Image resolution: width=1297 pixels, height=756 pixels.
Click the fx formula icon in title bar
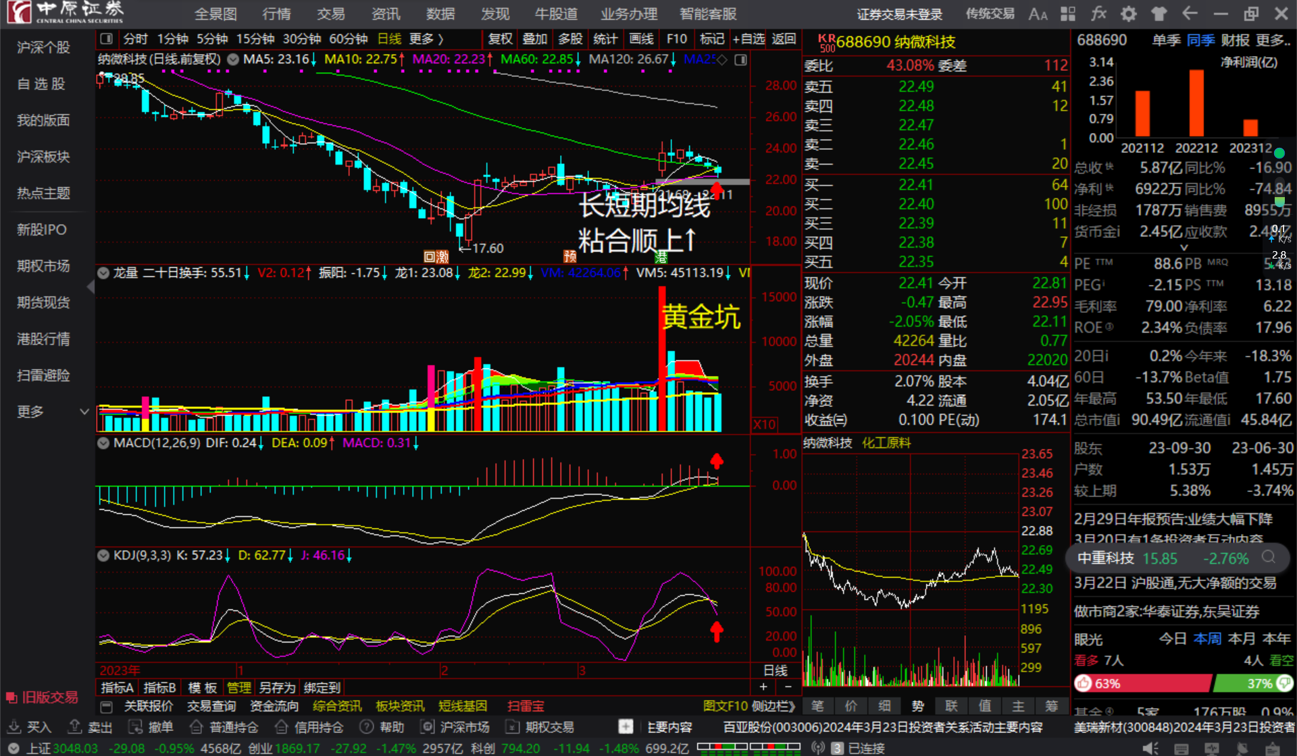point(1098,13)
